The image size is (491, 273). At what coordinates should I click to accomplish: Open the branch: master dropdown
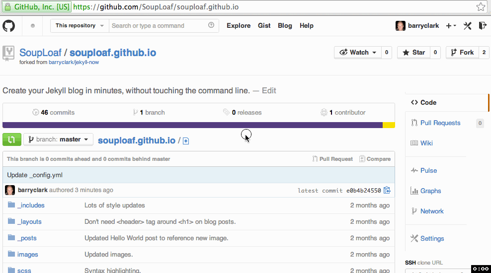(58, 139)
